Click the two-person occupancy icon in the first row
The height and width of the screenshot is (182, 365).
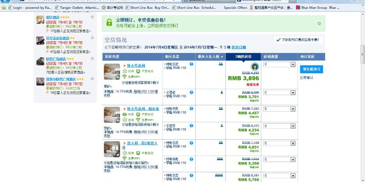[220, 64]
